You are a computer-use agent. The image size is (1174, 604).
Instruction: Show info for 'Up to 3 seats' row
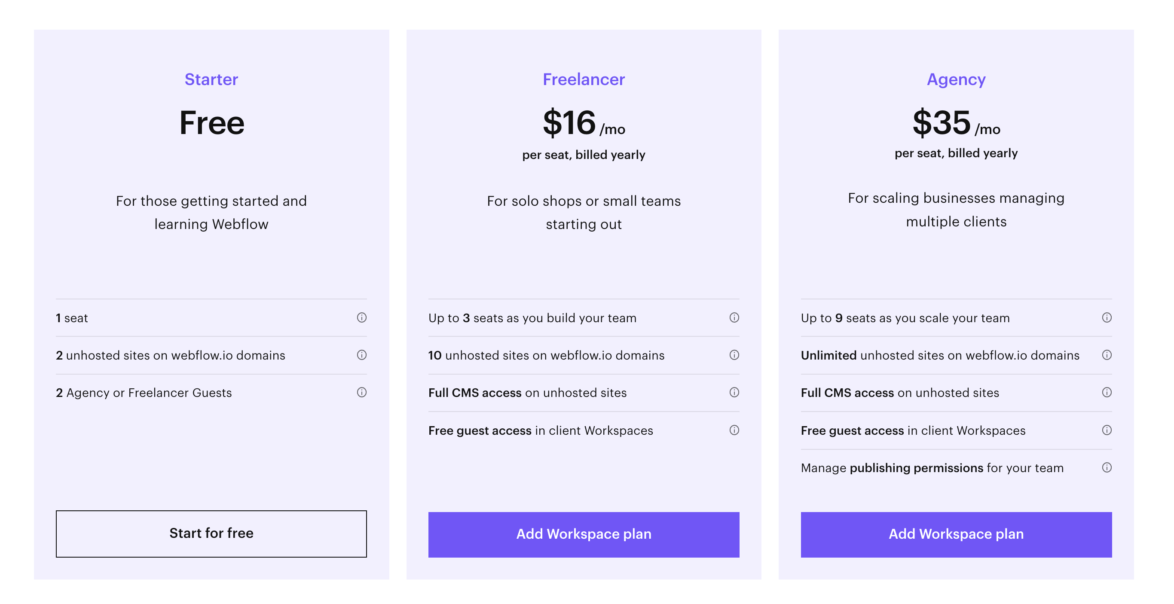[x=734, y=317]
